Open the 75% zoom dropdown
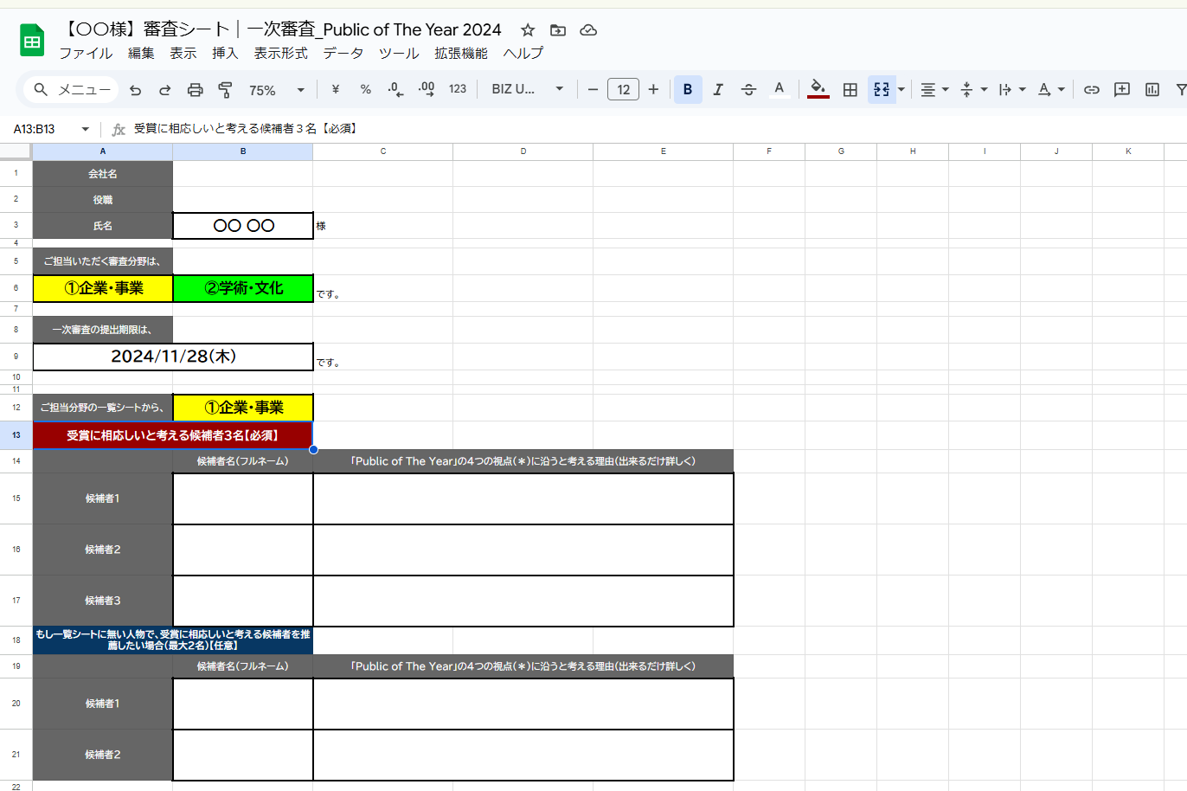Image resolution: width=1187 pixels, height=791 pixels. pos(277,90)
